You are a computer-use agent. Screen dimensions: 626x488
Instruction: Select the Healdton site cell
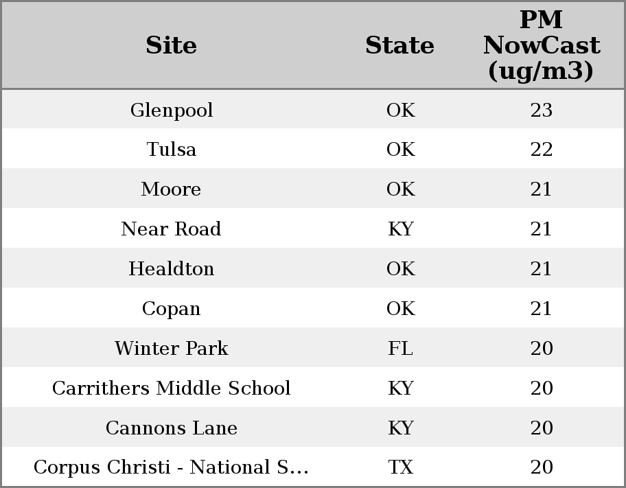click(171, 269)
